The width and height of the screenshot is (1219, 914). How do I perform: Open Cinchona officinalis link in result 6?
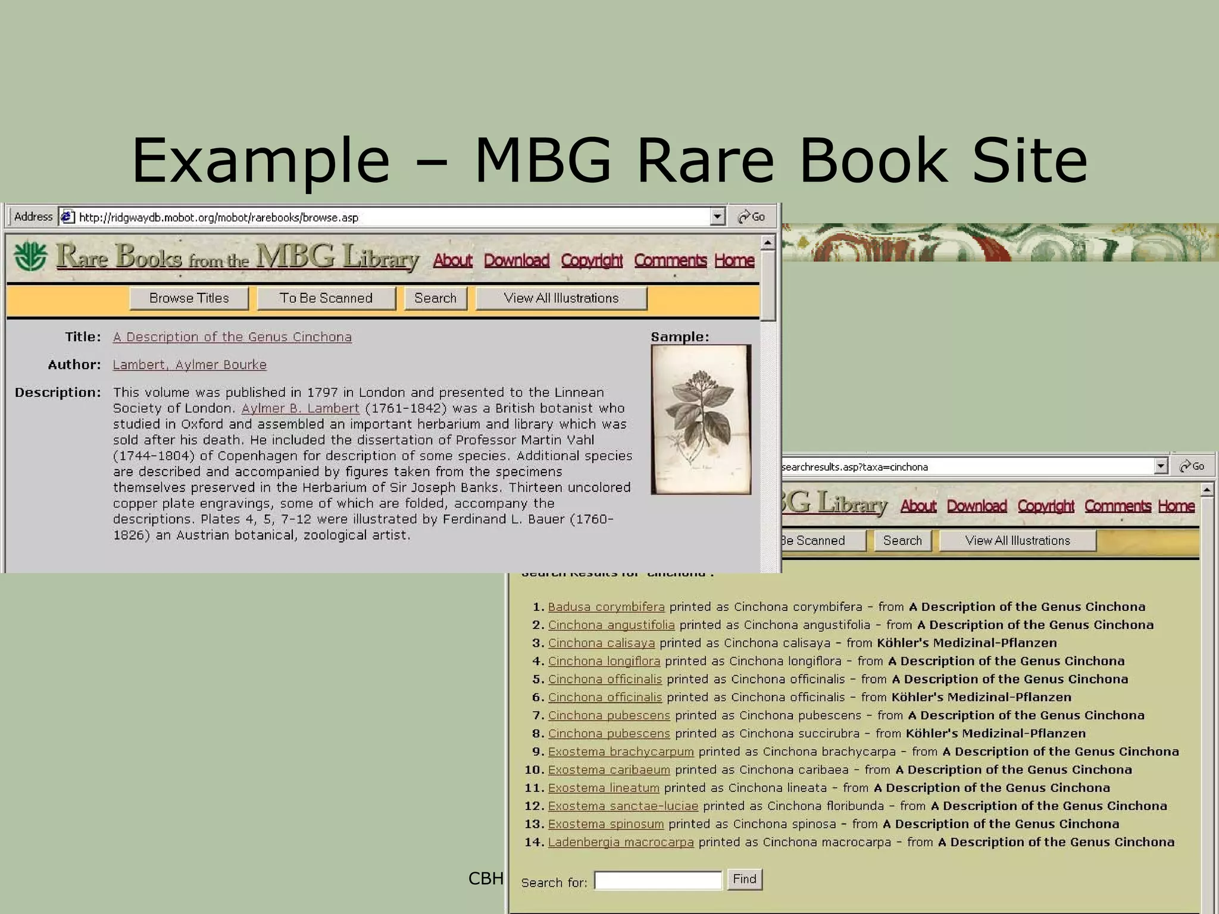click(x=605, y=697)
